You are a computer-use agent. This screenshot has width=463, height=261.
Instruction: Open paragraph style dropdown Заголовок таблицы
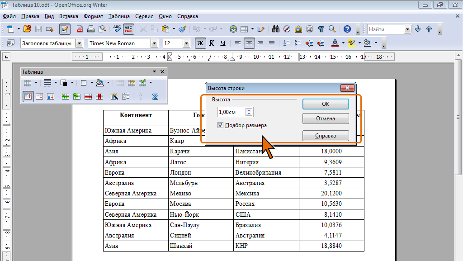(x=79, y=43)
